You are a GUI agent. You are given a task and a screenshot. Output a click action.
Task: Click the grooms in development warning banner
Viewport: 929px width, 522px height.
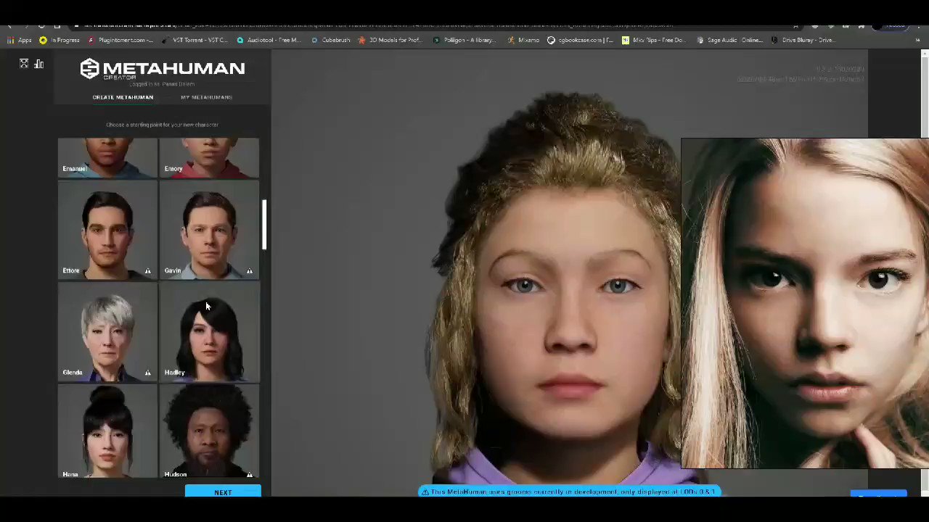(x=570, y=492)
